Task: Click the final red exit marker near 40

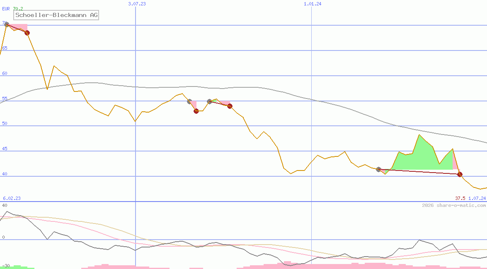Action: point(460,174)
